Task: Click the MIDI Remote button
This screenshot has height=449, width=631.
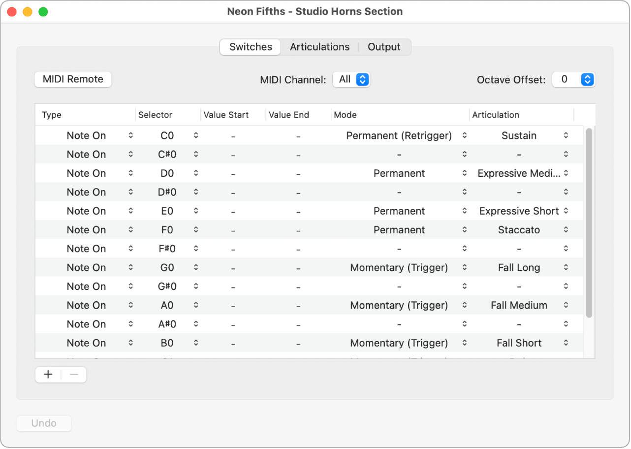Action: [73, 79]
